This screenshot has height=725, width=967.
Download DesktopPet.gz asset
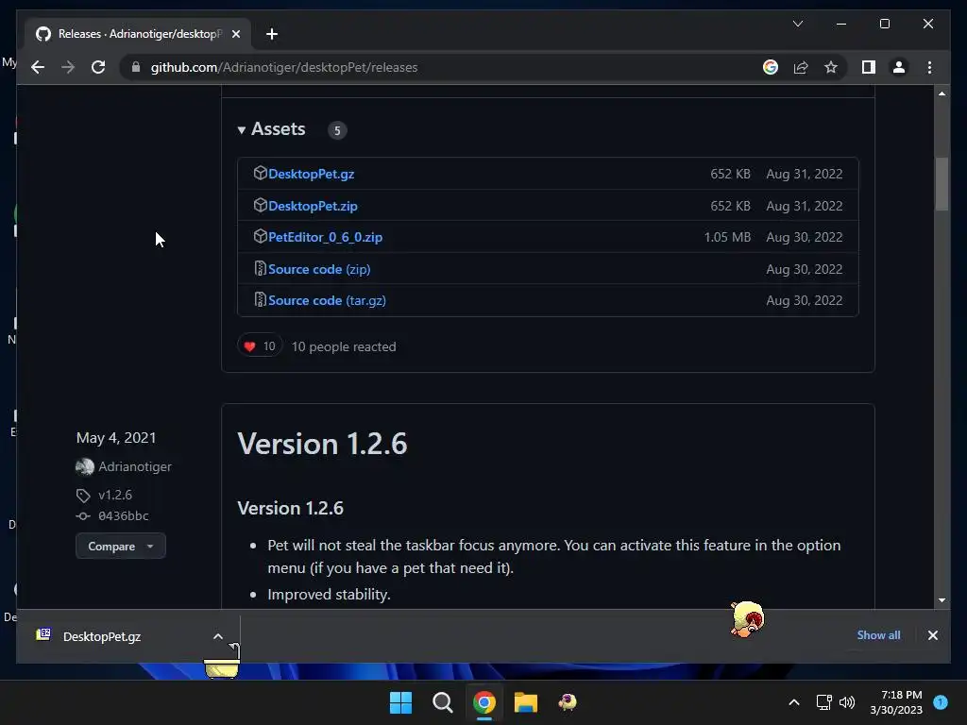pos(311,174)
